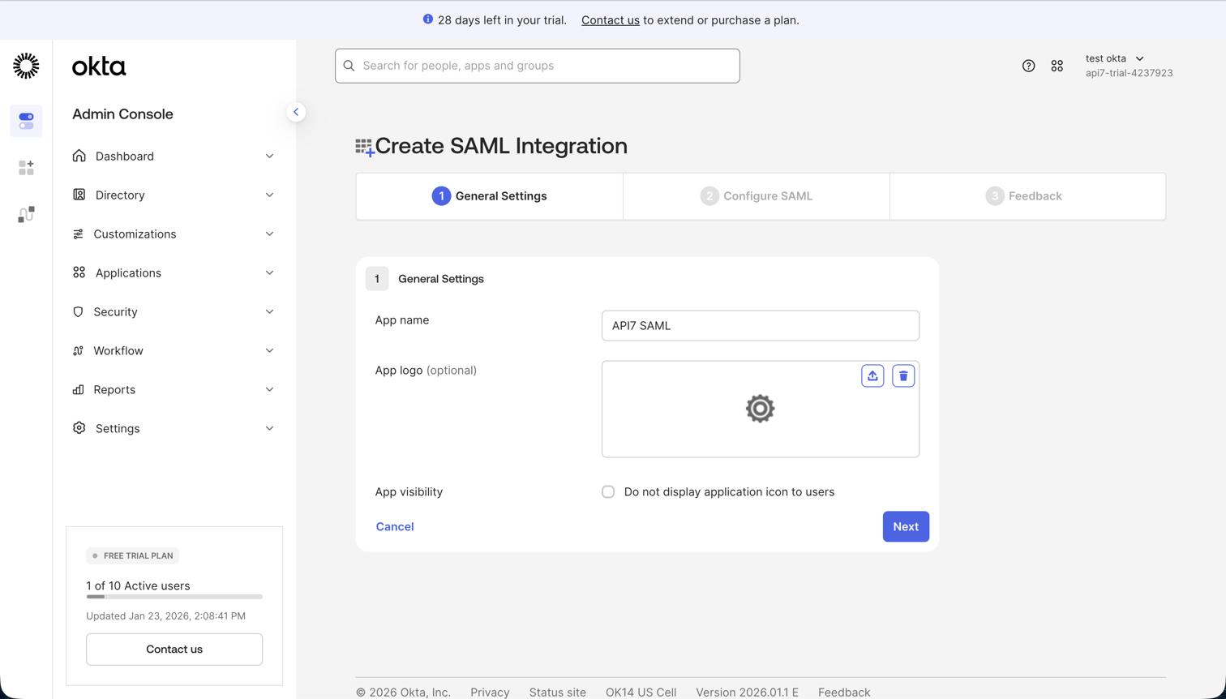Screen dimensions: 1226x699
Task: Select the Admin Console toggle icon in left rail
Action: click(x=26, y=120)
